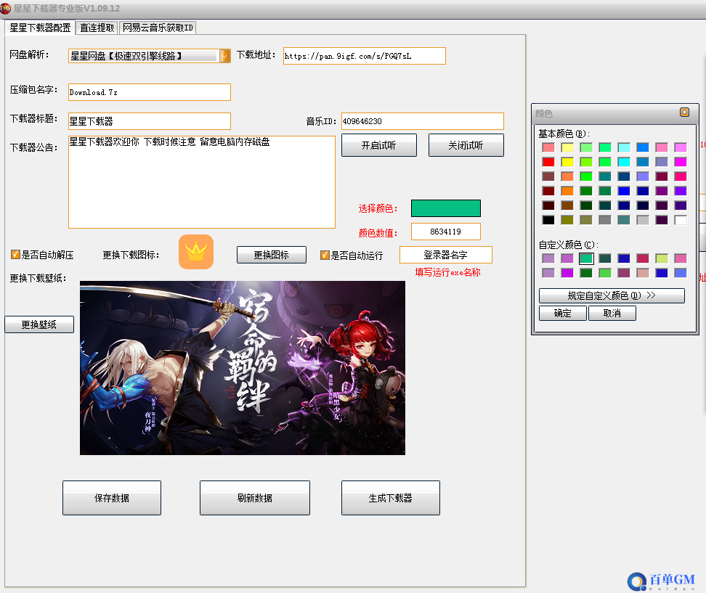Click the 开启试听 button
This screenshot has height=593, width=706.
point(378,145)
